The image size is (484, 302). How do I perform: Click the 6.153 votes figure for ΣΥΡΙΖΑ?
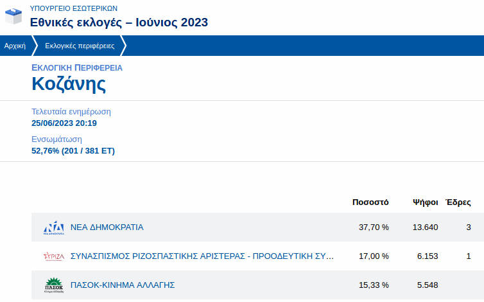(428, 256)
